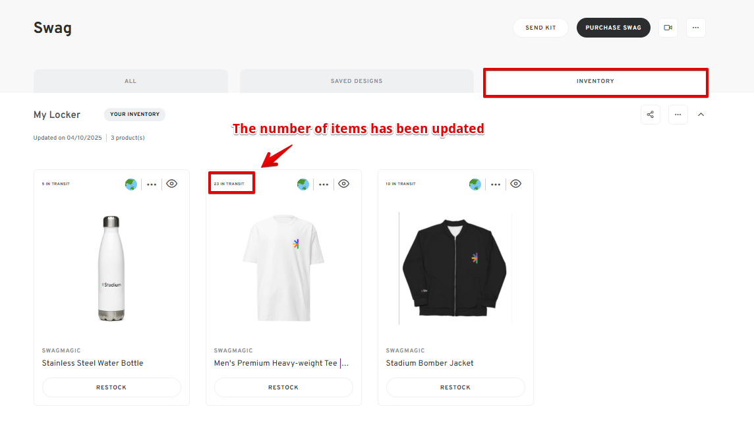
Task: Collapse the My Locker section chevron
Action: 701,115
